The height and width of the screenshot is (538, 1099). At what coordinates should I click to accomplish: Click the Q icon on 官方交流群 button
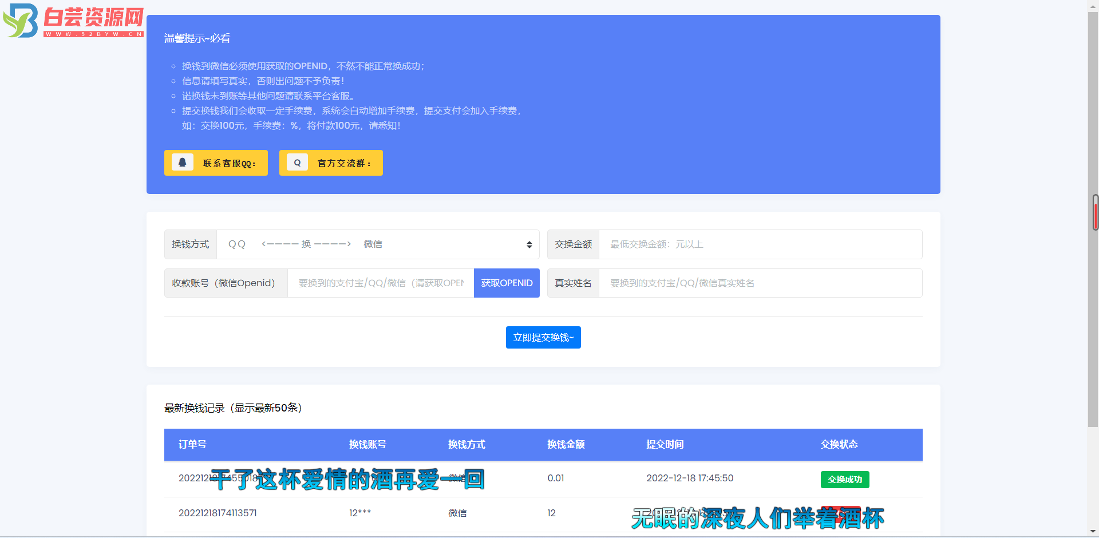[297, 163]
